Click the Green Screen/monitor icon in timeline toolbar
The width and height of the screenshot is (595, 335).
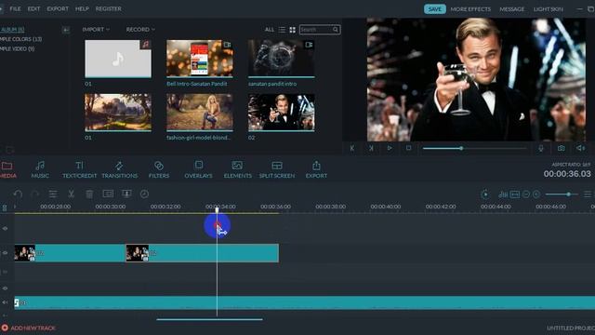[x=126, y=194]
